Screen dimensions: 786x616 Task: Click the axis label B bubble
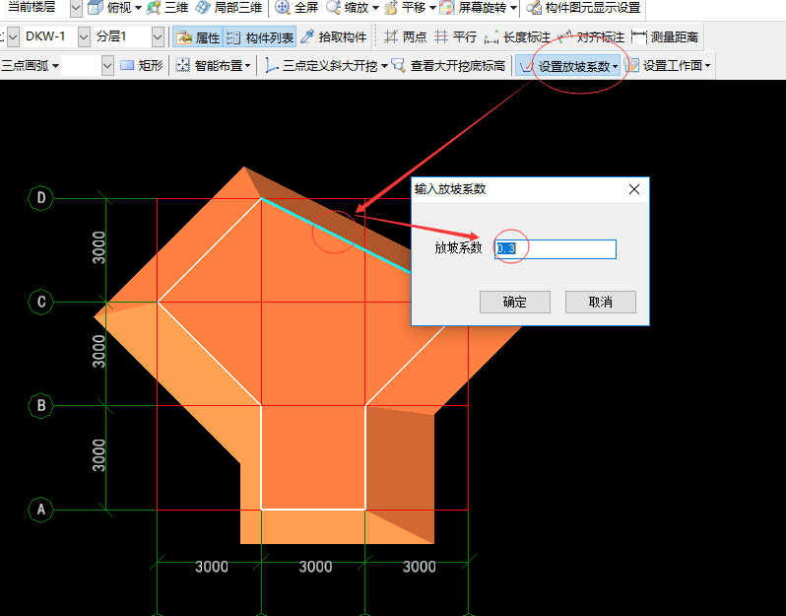click(x=40, y=405)
